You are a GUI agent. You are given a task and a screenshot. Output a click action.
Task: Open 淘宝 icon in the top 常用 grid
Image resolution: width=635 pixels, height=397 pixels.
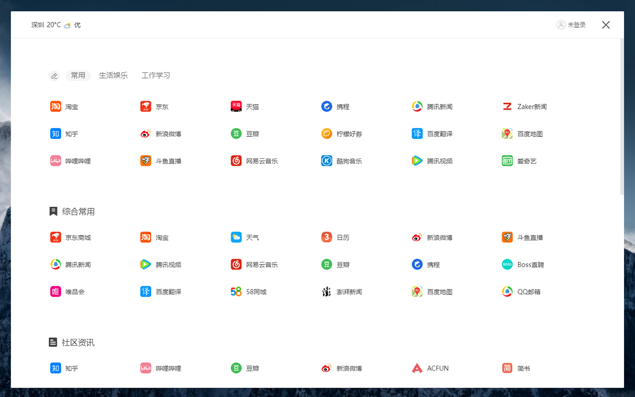pyautogui.click(x=56, y=107)
